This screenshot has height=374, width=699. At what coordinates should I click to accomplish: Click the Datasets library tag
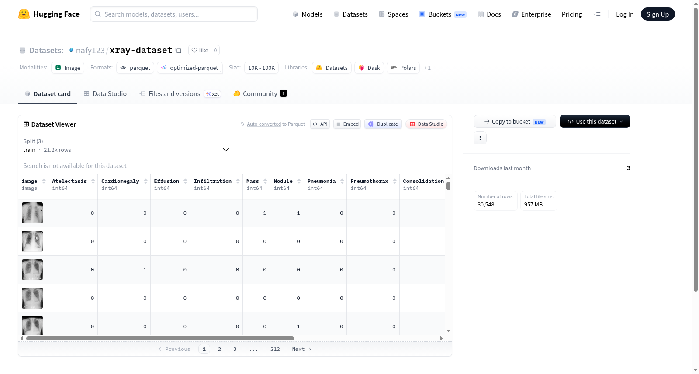(x=332, y=68)
